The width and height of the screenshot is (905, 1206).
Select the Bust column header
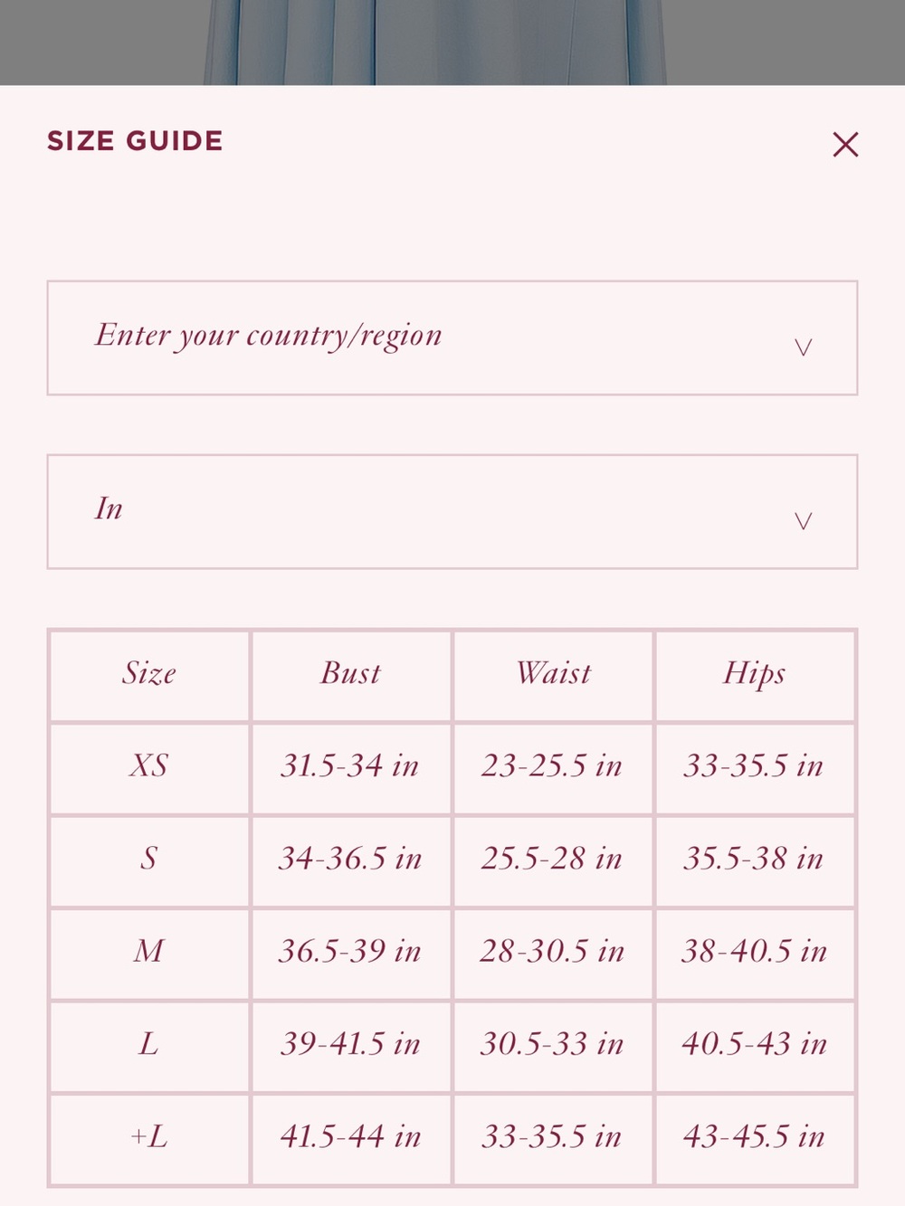[350, 674]
